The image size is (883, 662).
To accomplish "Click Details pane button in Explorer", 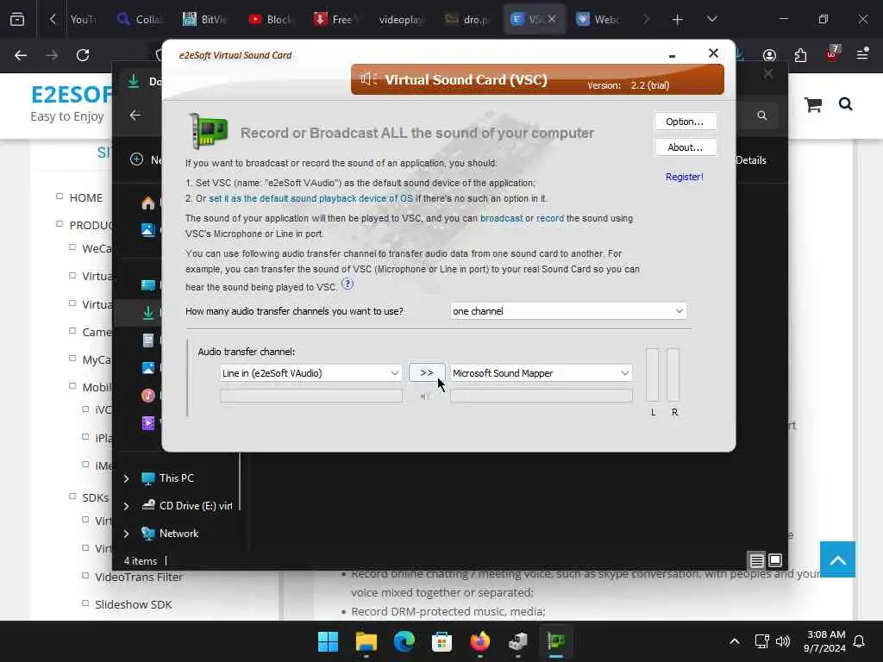I will [x=751, y=160].
